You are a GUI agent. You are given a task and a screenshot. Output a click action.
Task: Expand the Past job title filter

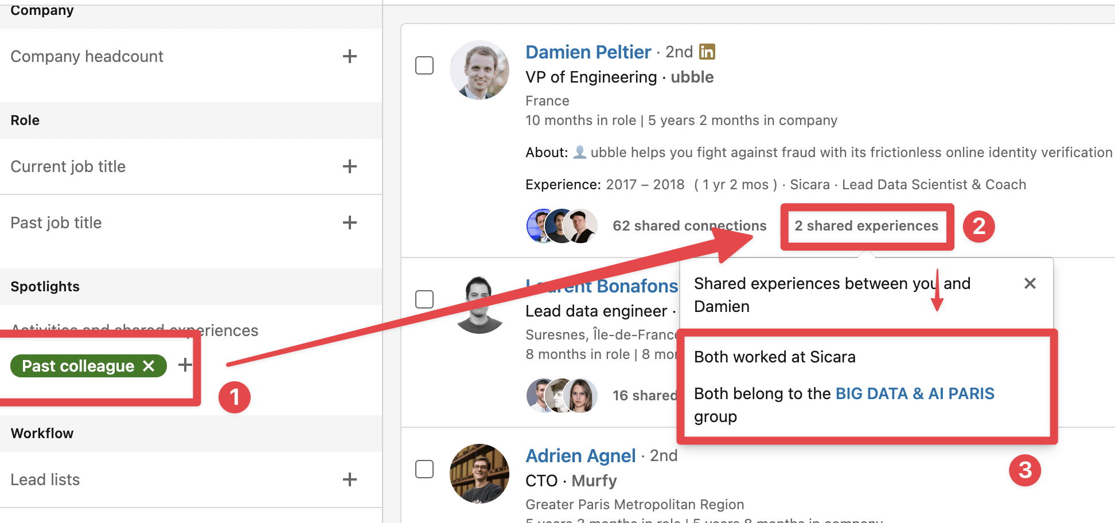(350, 223)
